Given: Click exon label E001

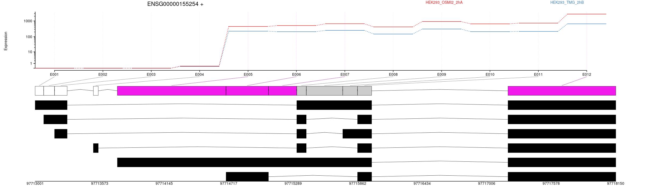Looking at the screenshot, I should (54, 74).
